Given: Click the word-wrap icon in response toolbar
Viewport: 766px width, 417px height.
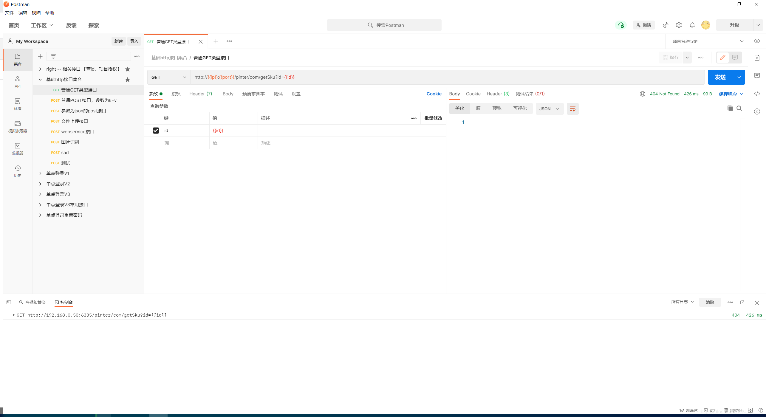Looking at the screenshot, I should [572, 109].
